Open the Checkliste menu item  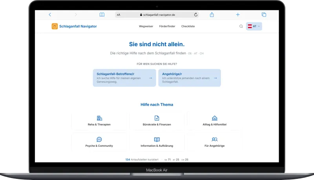[188, 26]
